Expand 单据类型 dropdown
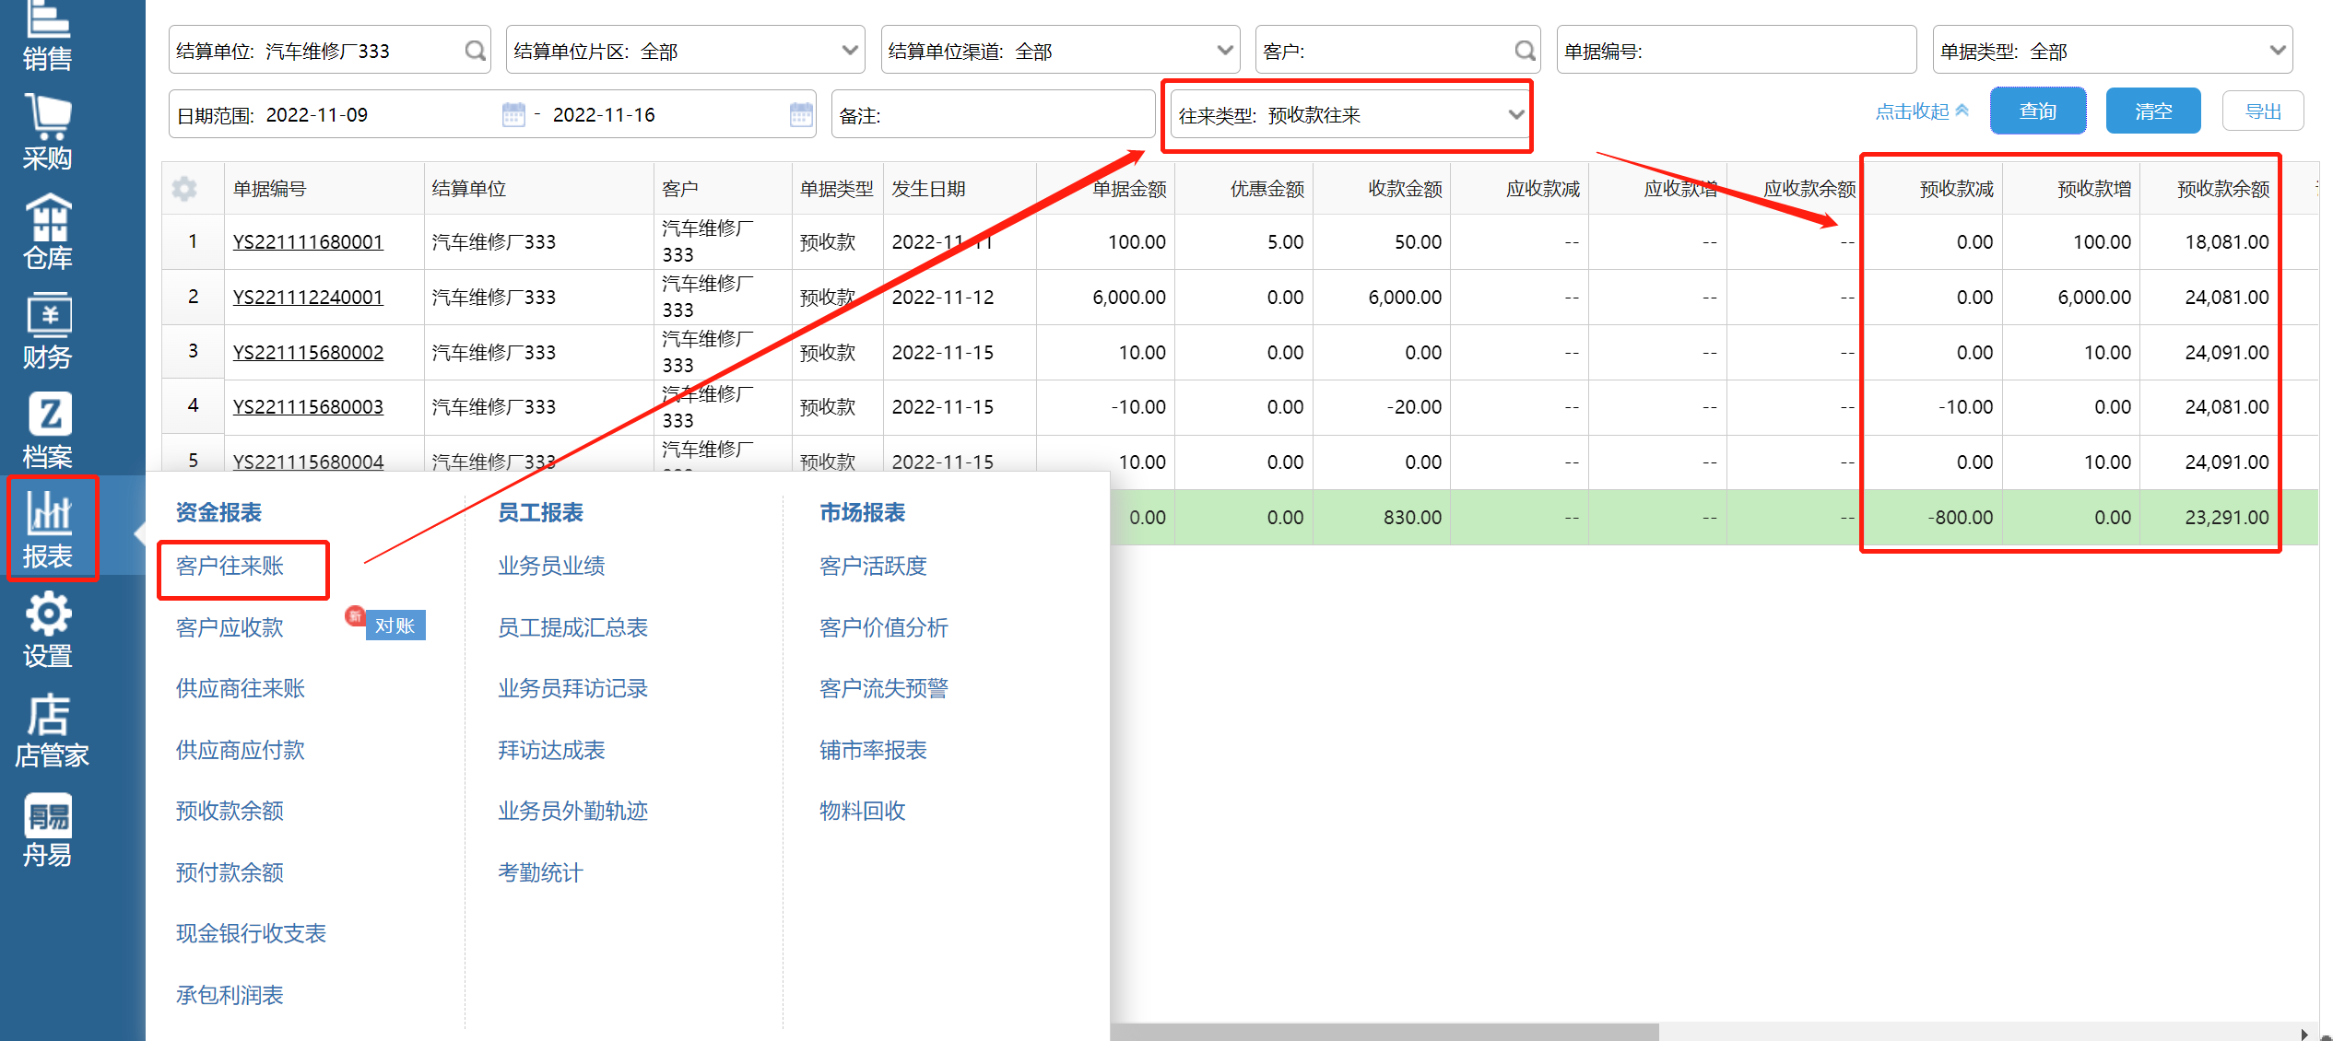 (2278, 51)
